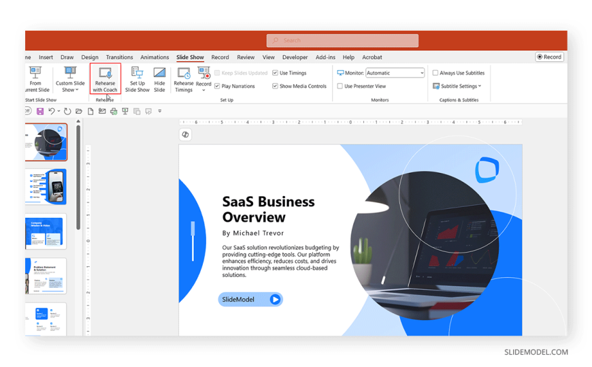Click the laptop image on slide
The height and width of the screenshot is (367, 592).
point(425,246)
